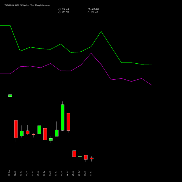Click the 30 Jun date axis label

(x=9, y=173)
